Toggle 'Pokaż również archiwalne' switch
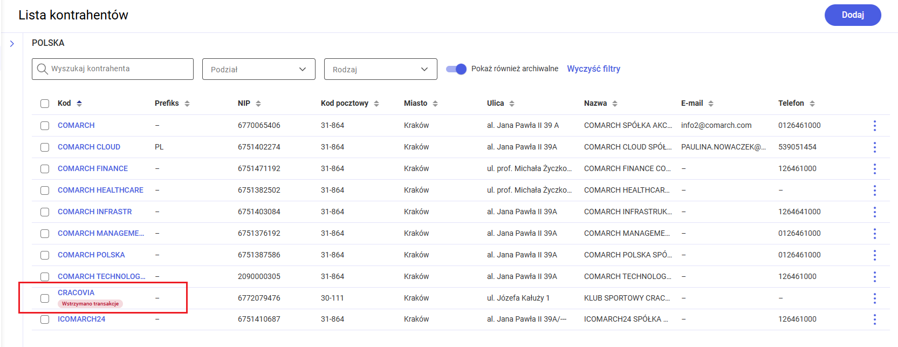The height and width of the screenshot is (347, 898). (456, 69)
